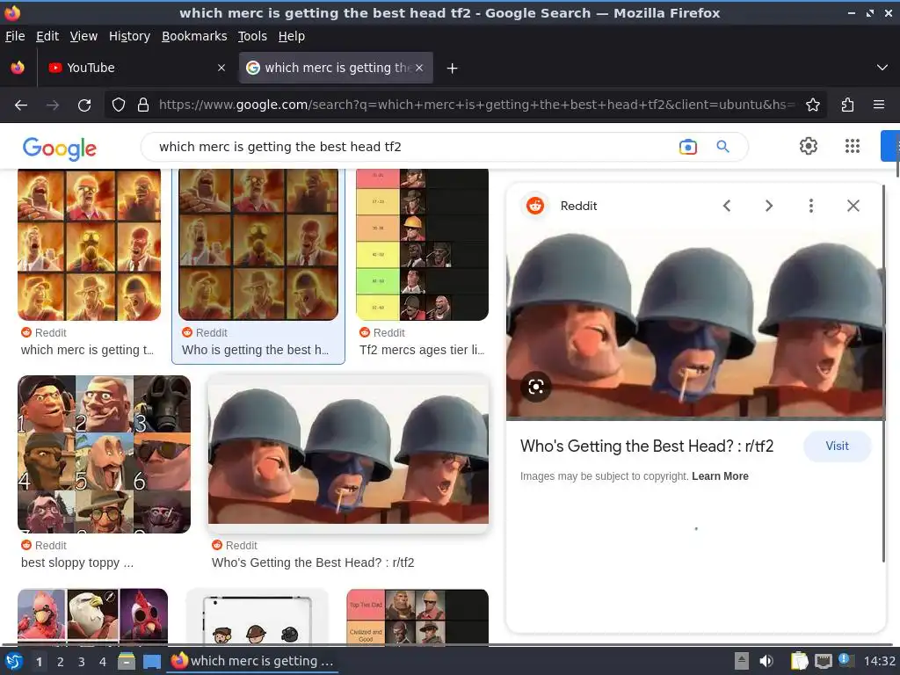The height and width of the screenshot is (675, 900).
Task: Click the Reddit source name in preview
Action: click(x=578, y=206)
